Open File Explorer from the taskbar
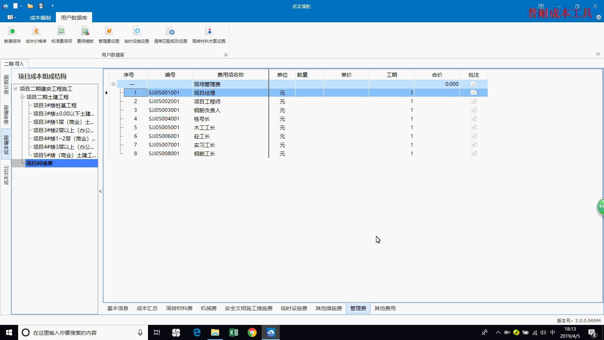 [215, 332]
